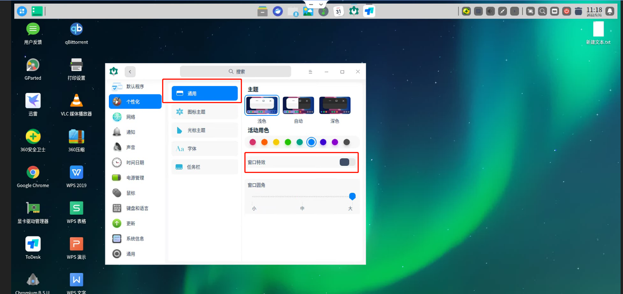Open the blue browser icon in dock

click(x=278, y=11)
